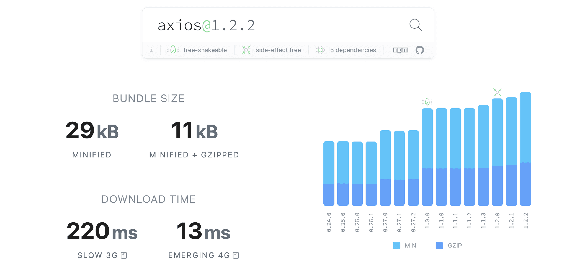Select the 0.27.2 version bar
The height and width of the screenshot is (274, 567).
point(413,168)
